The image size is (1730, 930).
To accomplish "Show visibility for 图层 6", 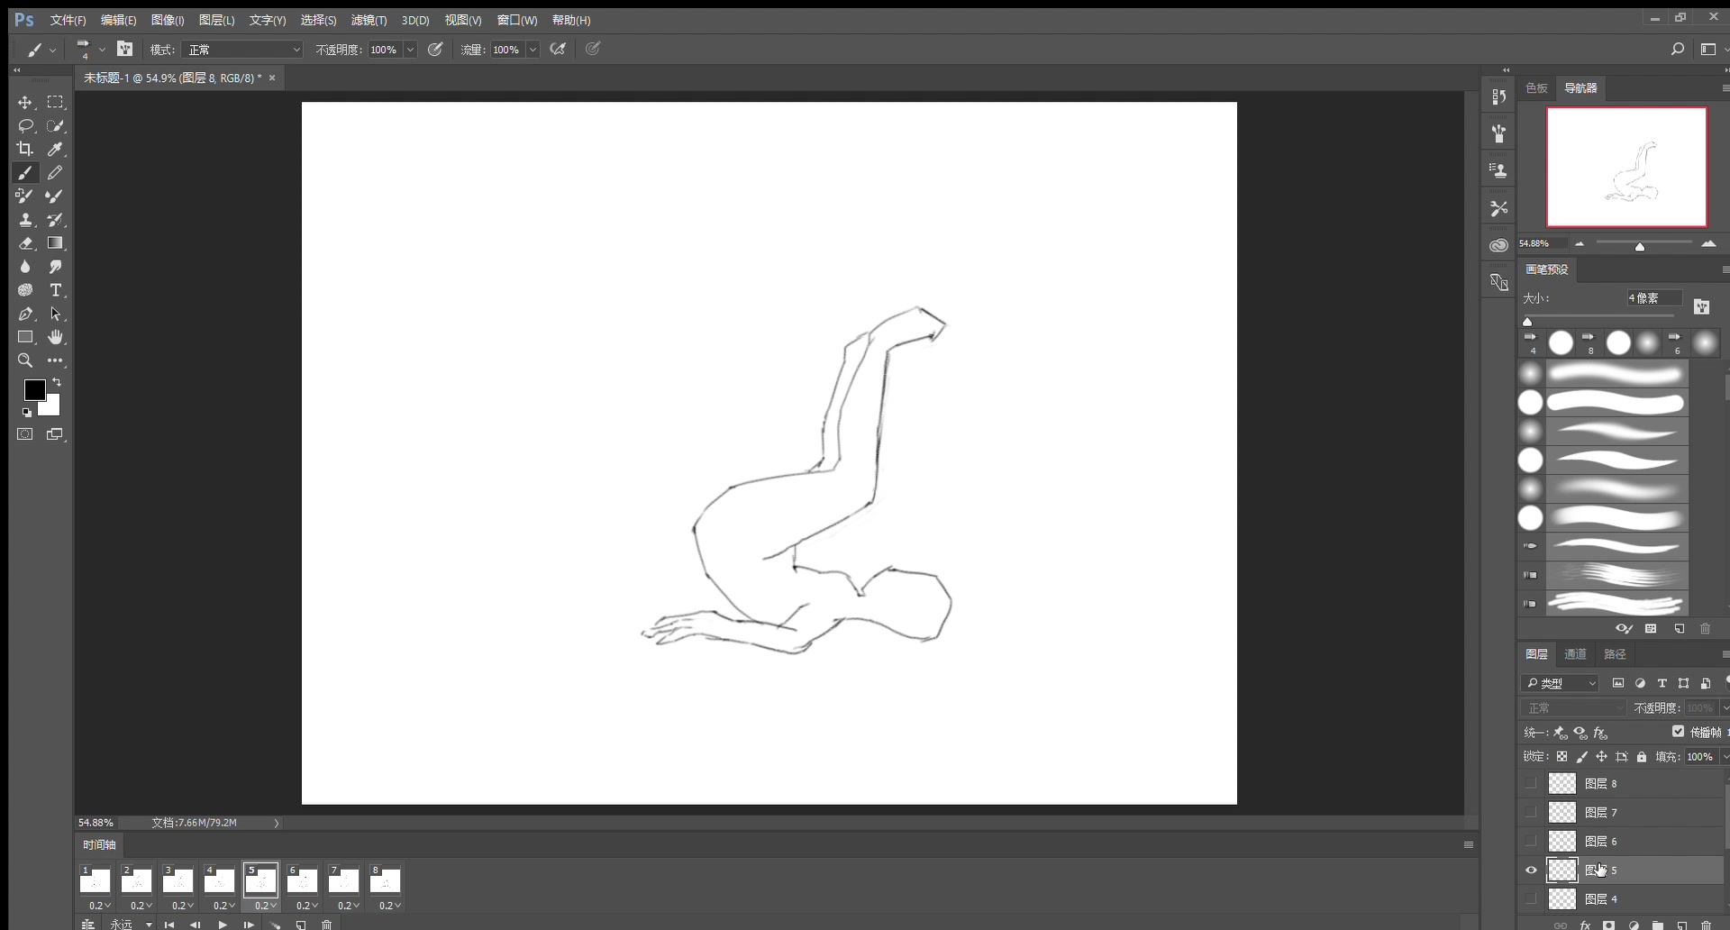I will tap(1531, 842).
